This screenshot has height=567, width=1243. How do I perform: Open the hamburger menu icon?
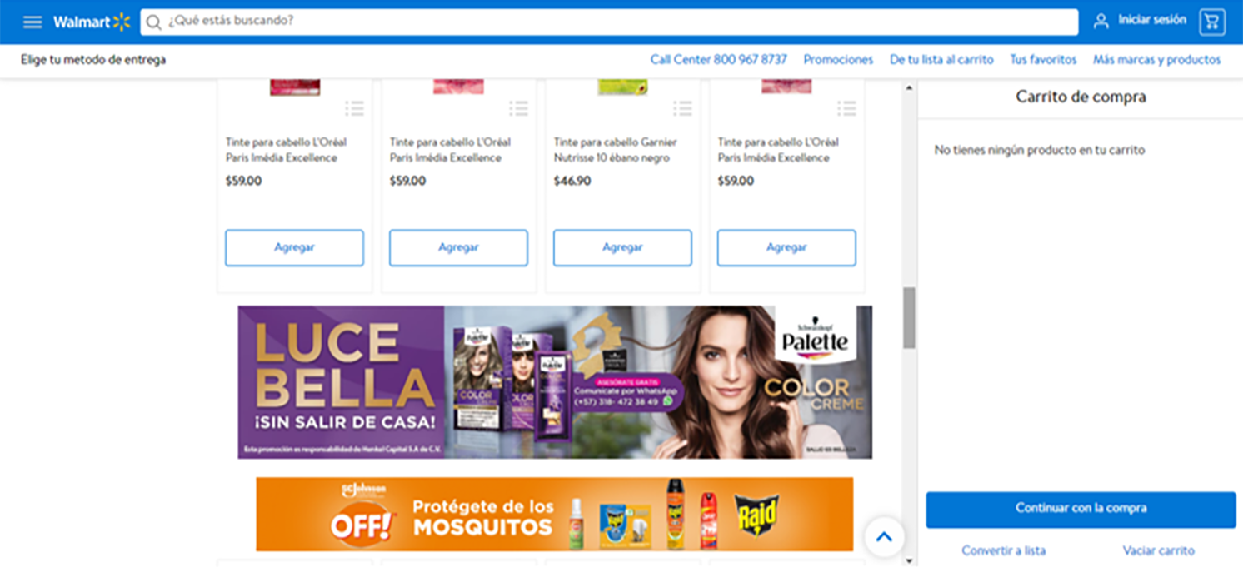coord(32,22)
